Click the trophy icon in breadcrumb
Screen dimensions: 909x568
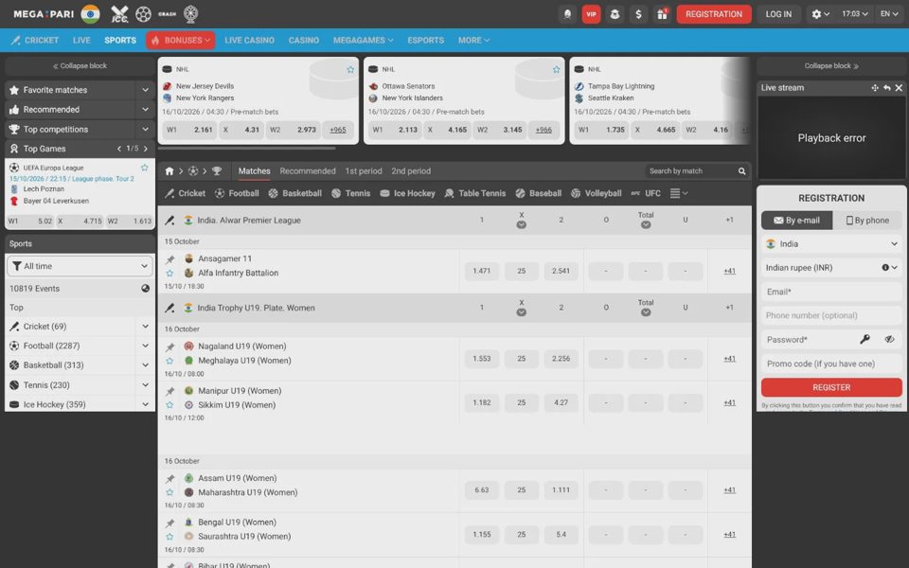click(217, 171)
